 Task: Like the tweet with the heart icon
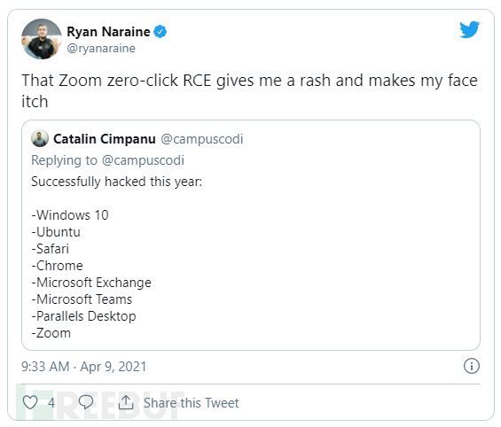(x=30, y=402)
